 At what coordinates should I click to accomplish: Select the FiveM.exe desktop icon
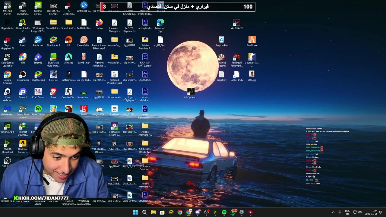[x=252, y=42]
